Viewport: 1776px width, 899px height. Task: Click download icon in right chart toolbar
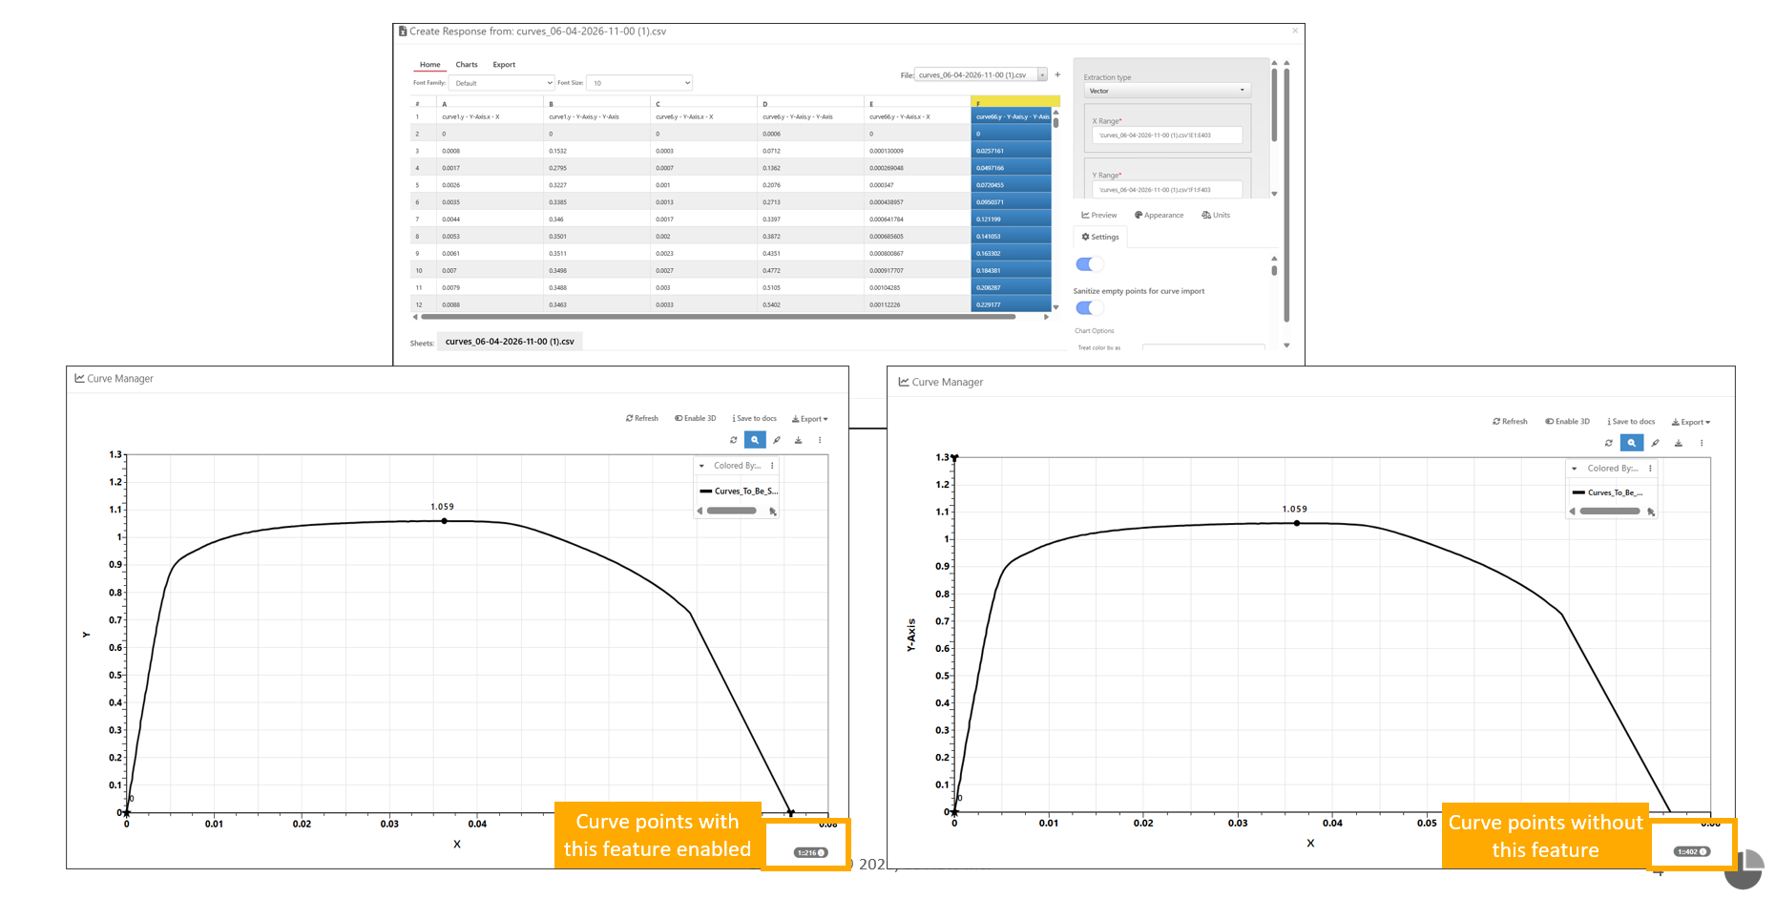[1679, 443]
